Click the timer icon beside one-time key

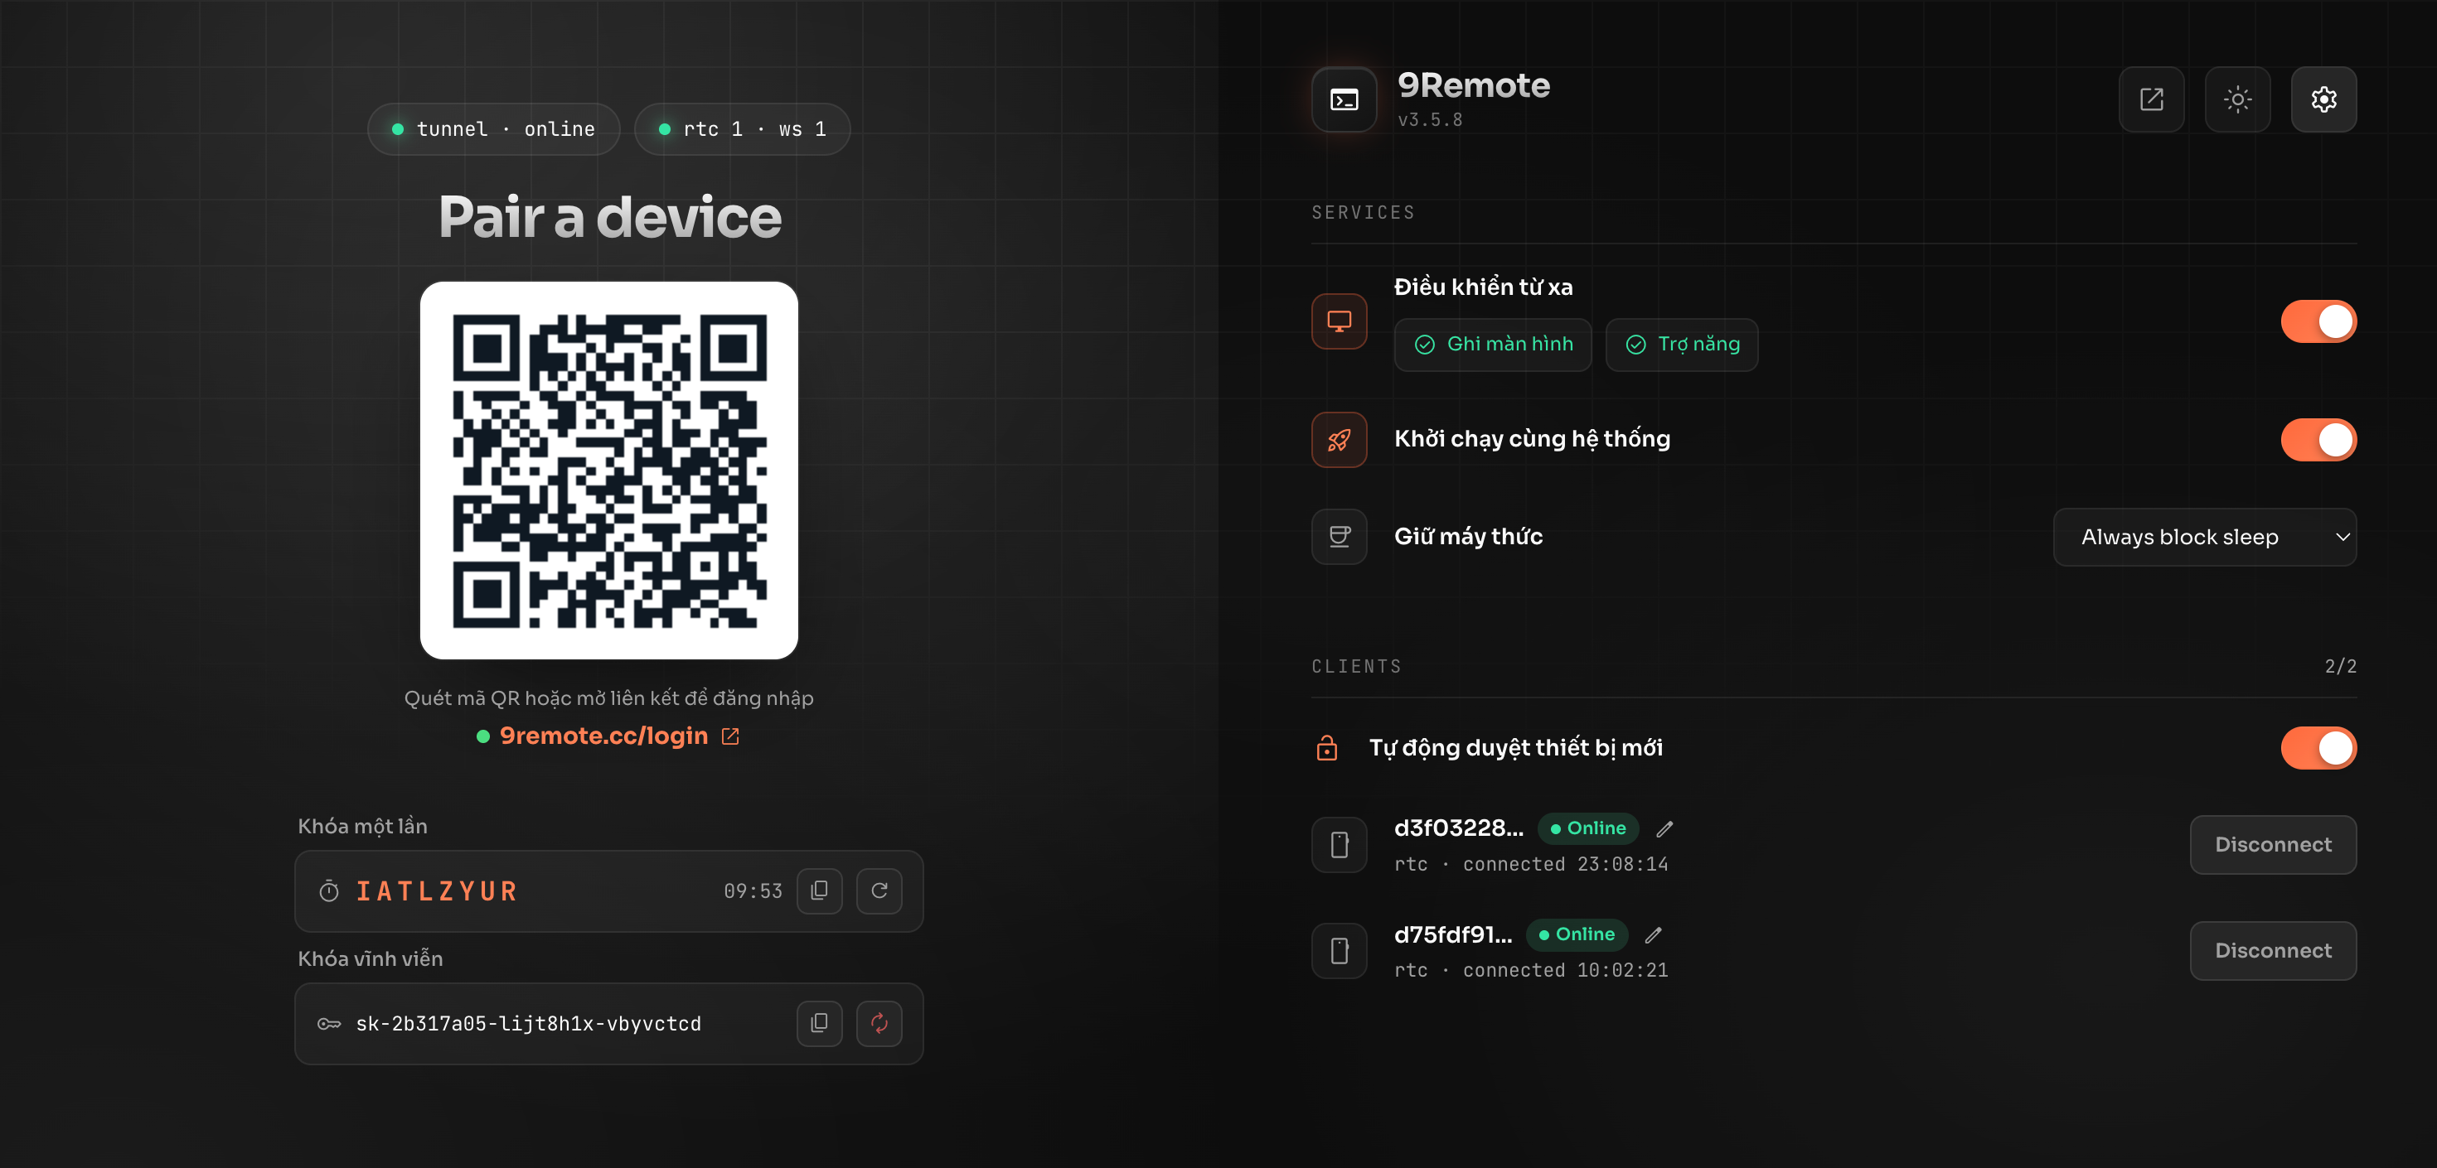pyautogui.click(x=328, y=890)
